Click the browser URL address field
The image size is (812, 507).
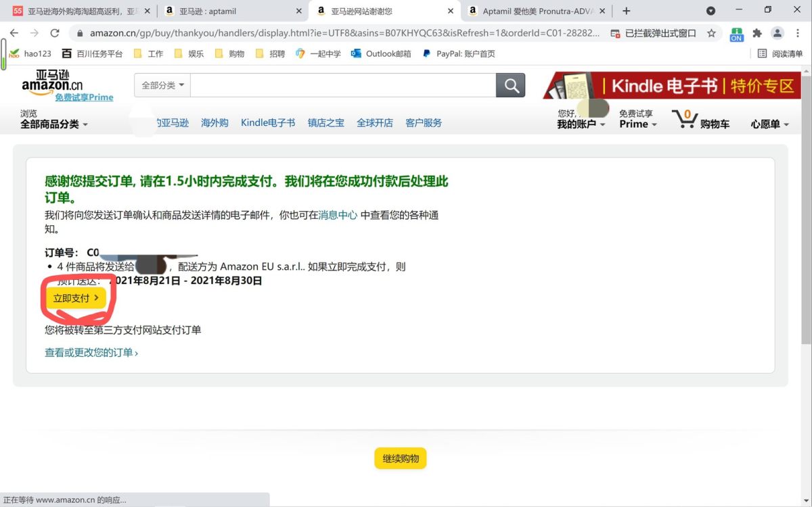[x=345, y=33]
